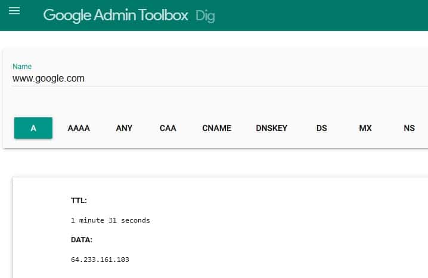Switch to NS record lookup
Screen dimensions: 428x278
[409, 128]
